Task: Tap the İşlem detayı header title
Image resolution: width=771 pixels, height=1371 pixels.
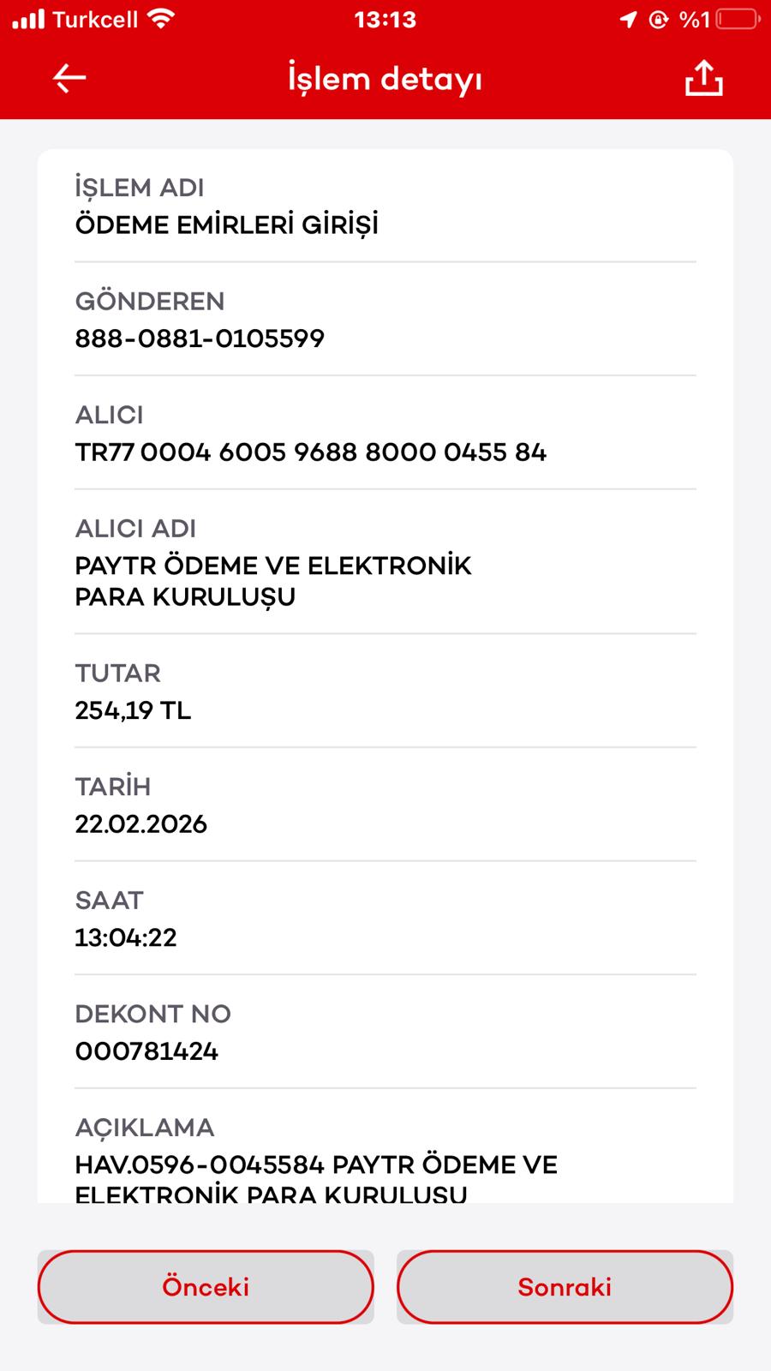Action: click(x=385, y=79)
